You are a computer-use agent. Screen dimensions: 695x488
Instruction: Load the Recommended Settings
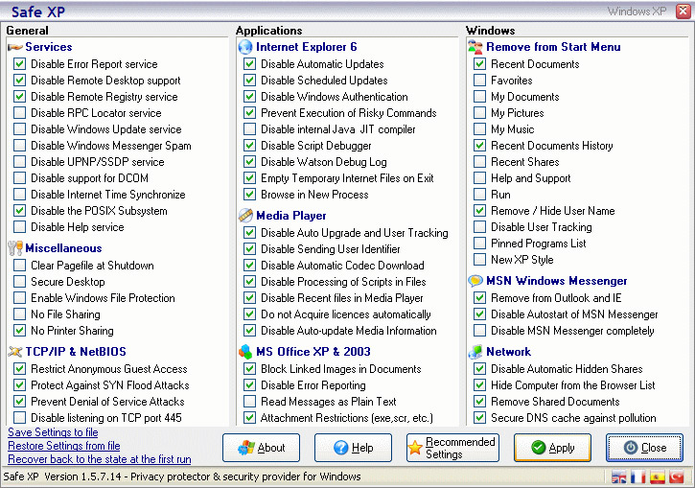pos(452,448)
